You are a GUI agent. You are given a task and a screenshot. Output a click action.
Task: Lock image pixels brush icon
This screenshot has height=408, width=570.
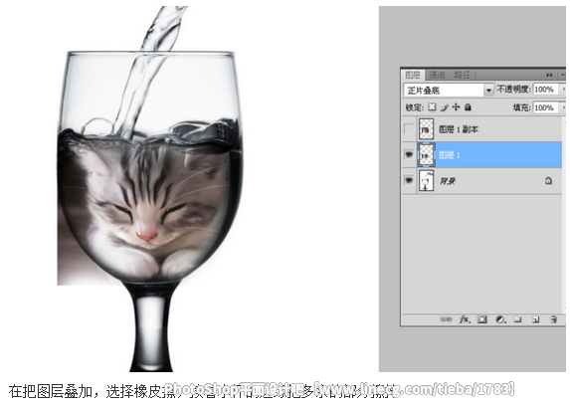(444, 107)
